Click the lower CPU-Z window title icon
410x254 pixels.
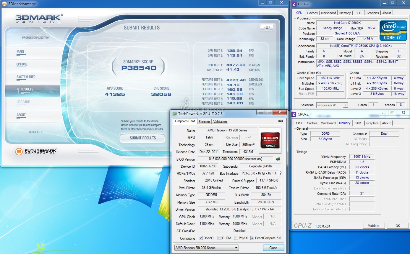click(x=294, y=114)
